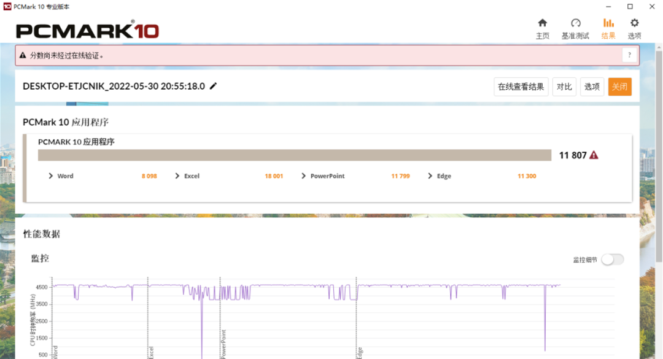Click the PCMark 10 score progress bar

point(295,155)
